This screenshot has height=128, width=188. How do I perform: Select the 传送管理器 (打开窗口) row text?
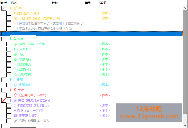(x=33, y=105)
